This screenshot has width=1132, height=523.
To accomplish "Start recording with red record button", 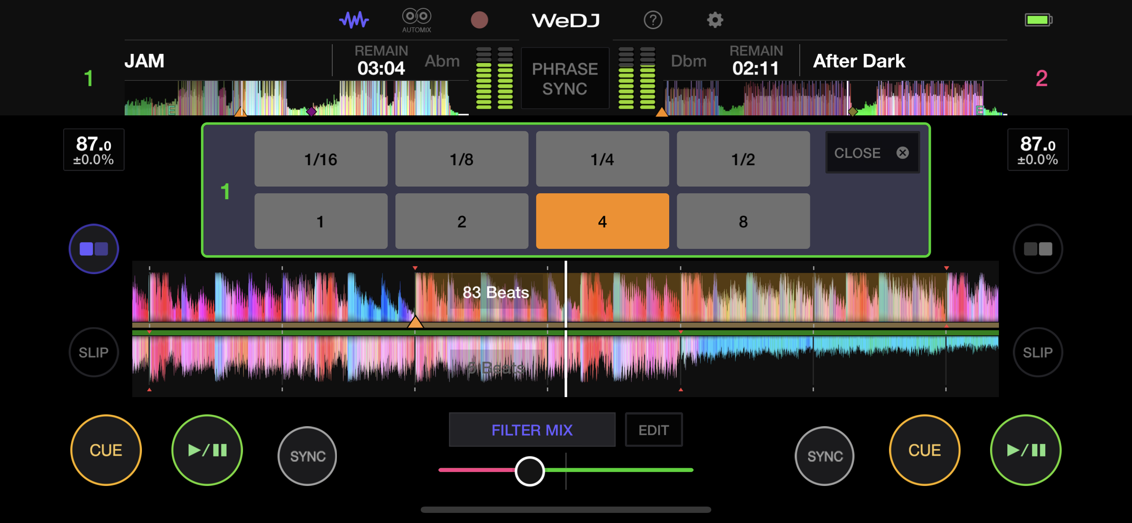I will point(479,20).
